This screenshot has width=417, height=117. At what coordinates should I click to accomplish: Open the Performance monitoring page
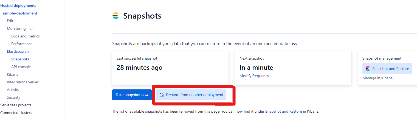coord(22,44)
